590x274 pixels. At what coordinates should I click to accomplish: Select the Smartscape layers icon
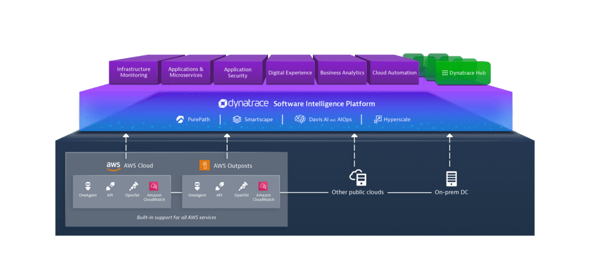pyautogui.click(x=237, y=120)
